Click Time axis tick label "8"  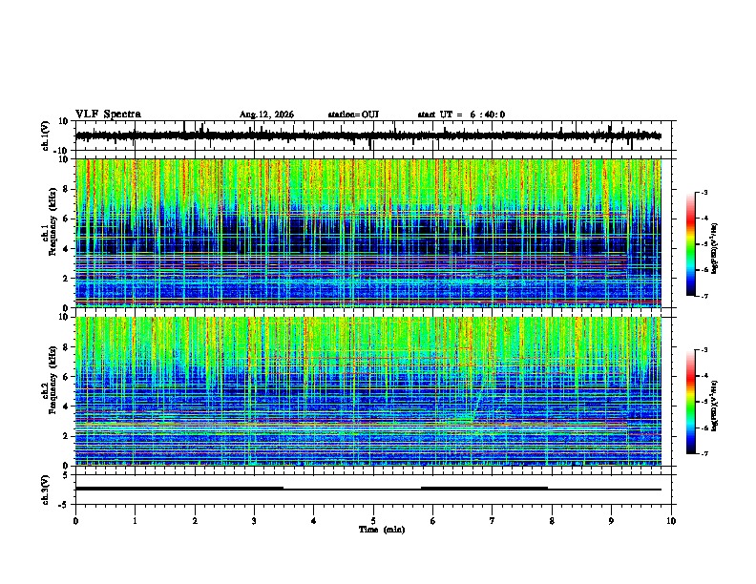(552, 521)
